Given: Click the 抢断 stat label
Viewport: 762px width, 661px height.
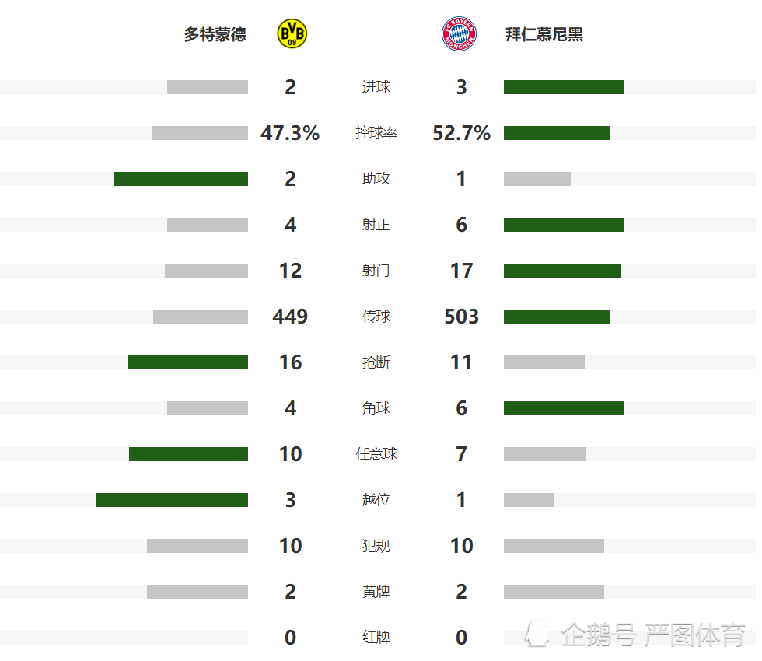Looking at the screenshot, I should click(376, 362).
